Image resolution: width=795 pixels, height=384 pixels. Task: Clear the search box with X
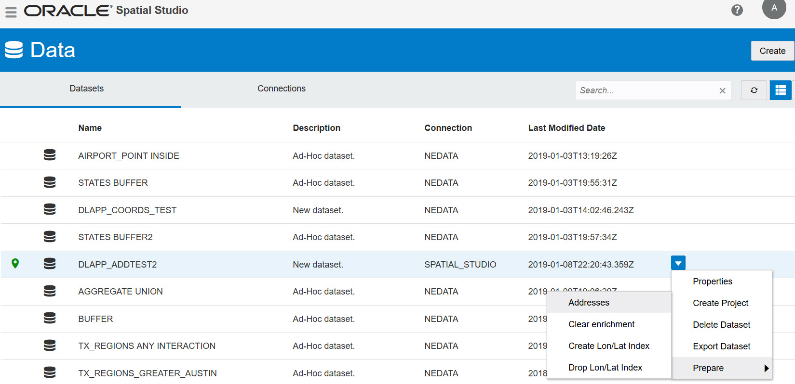(722, 90)
